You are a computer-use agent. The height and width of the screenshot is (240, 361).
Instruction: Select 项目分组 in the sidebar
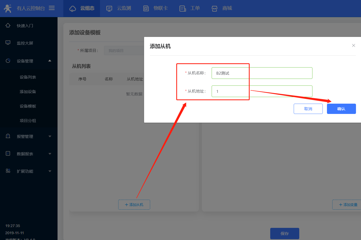tap(28, 121)
